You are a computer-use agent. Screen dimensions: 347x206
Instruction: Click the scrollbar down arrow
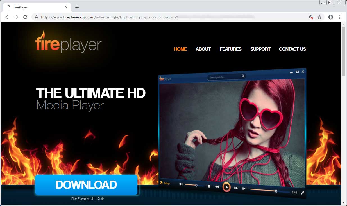pyautogui.click(x=343, y=202)
